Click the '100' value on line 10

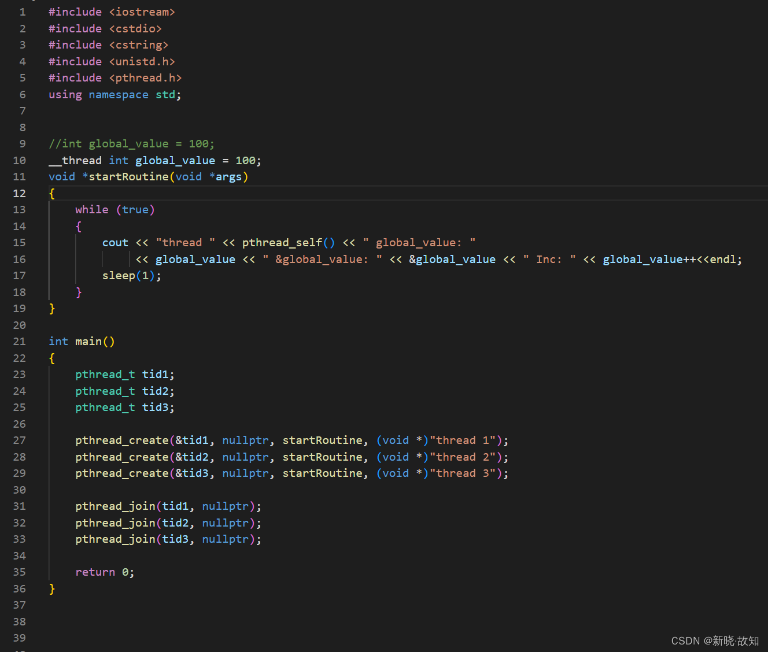pyautogui.click(x=245, y=161)
